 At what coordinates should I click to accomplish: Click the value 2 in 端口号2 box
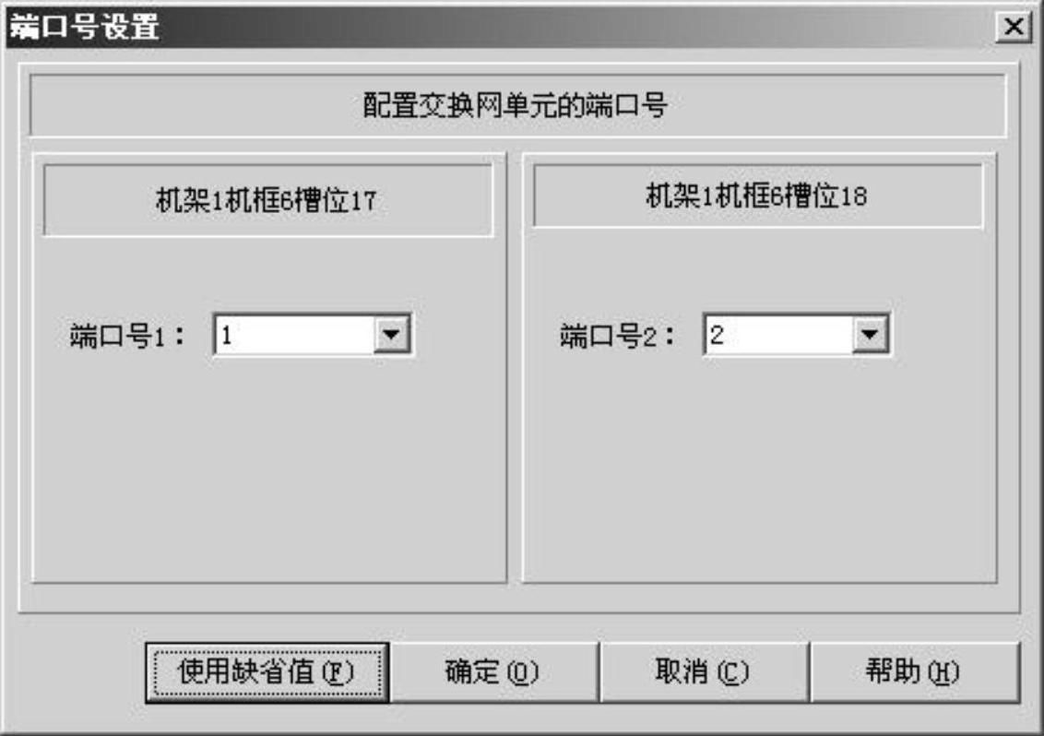click(717, 335)
